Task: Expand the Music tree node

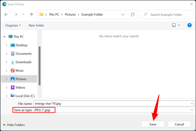Action: tap(7, 71)
